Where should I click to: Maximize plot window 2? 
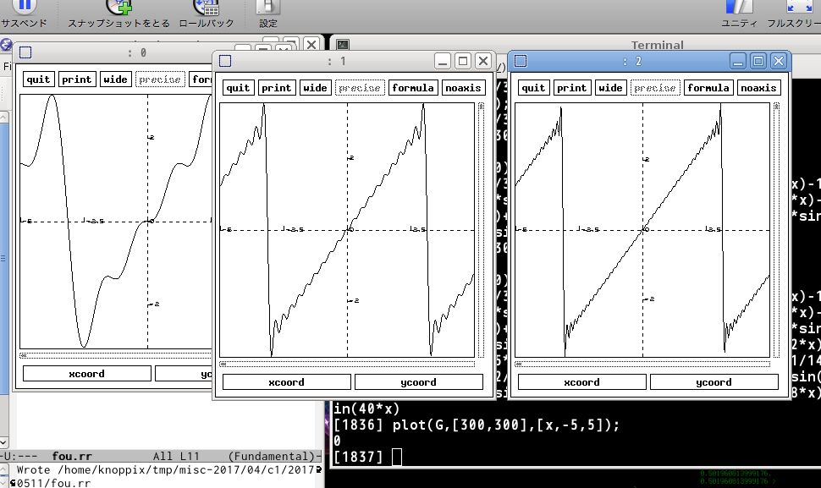(758, 61)
